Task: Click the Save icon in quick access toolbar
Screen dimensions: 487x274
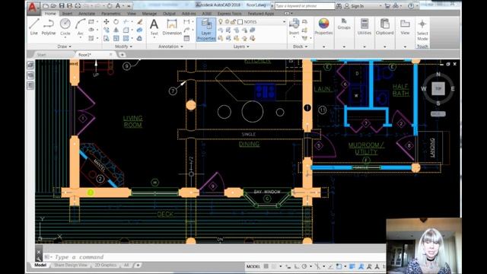Action: 62,6
